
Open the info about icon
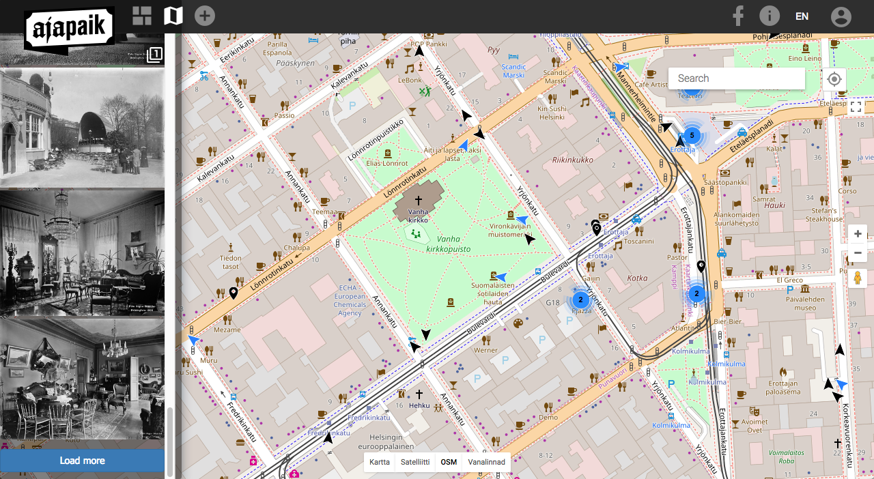770,16
